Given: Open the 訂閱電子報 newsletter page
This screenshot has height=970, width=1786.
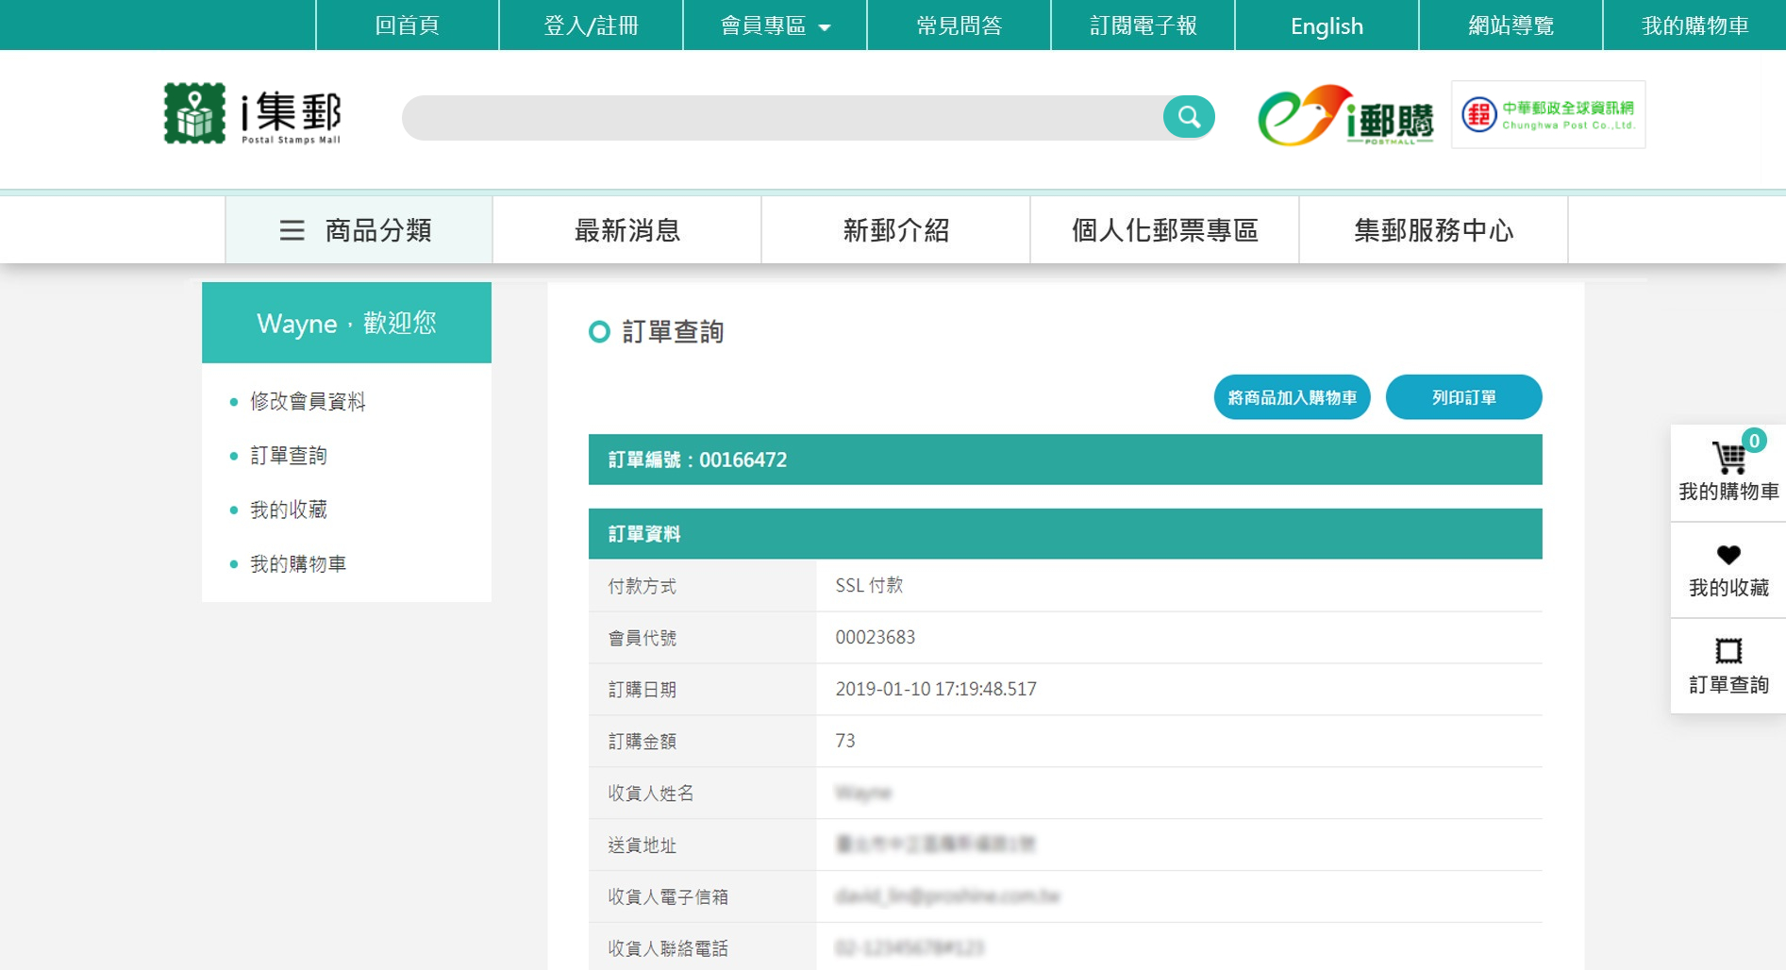Looking at the screenshot, I should click(1143, 25).
